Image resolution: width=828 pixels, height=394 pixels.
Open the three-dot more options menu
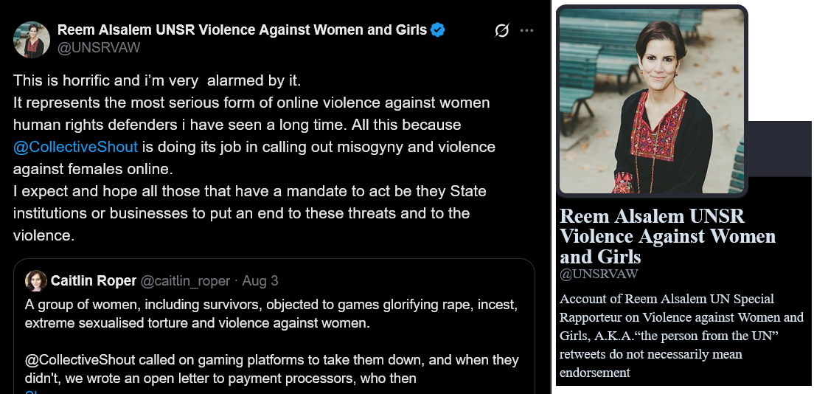526,31
